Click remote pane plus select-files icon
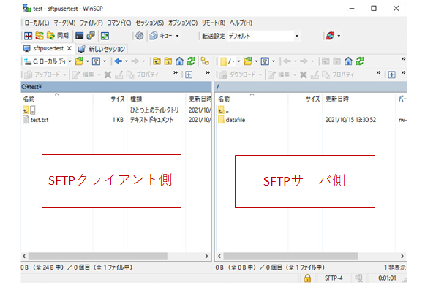The height and width of the screenshot is (293, 425). (x=391, y=75)
